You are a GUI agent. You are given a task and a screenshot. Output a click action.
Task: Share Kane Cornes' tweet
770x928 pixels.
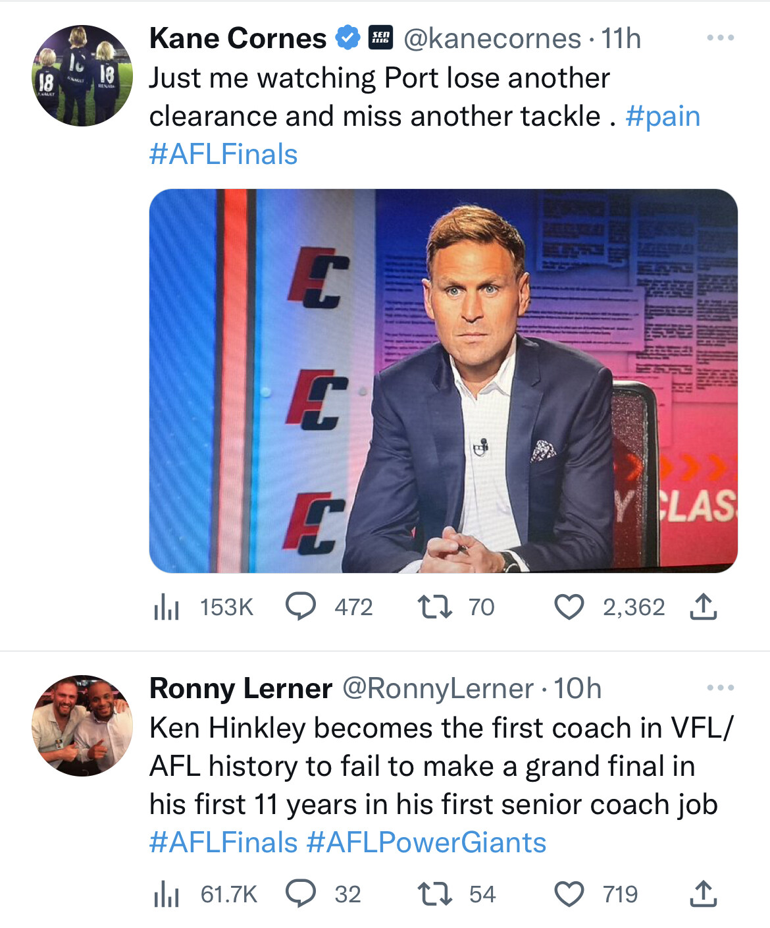703,607
